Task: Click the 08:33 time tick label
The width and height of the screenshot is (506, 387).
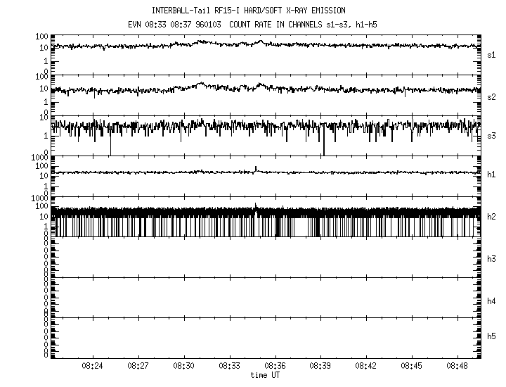Action: coord(229,367)
